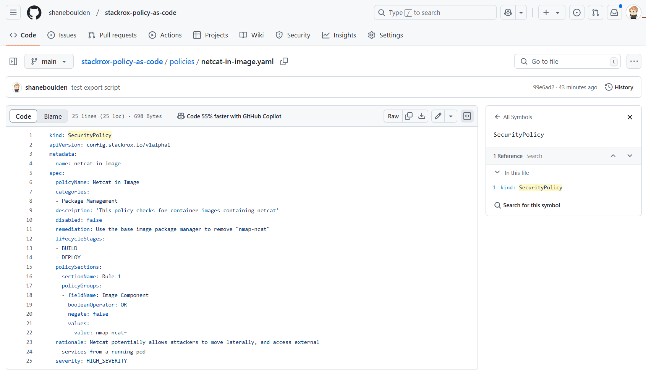
Task: Switch to the Code tab
Action: [23, 35]
